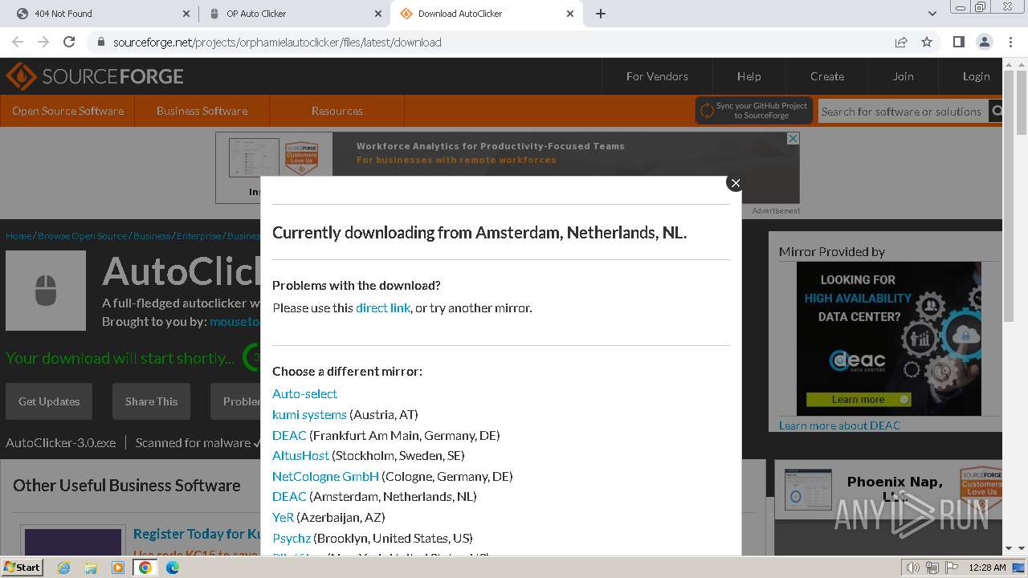Viewport: 1028px width, 578px height.
Task: Select YeR Azerbaijan mirror
Action: pos(283,517)
